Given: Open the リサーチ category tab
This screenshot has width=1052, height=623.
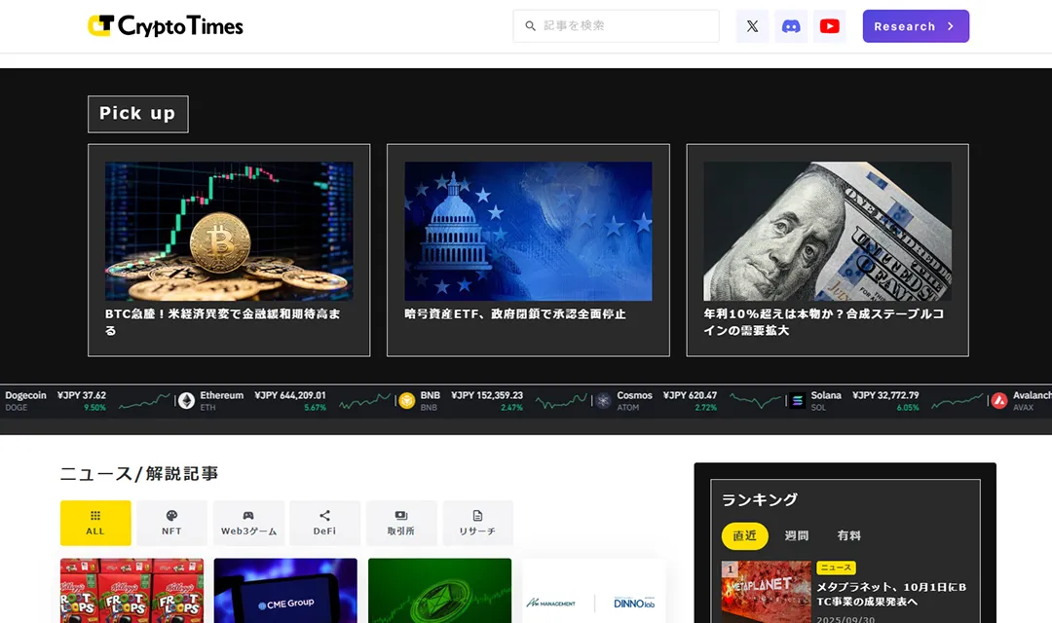Looking at the screenshot, I should pyautogui.click(x=477, y=523).
